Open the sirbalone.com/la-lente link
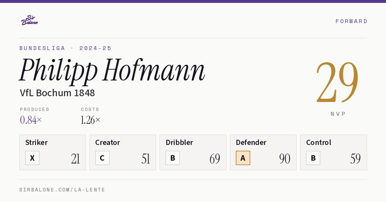The height and width of the screenshot is (202, 386). click(62, 190)
